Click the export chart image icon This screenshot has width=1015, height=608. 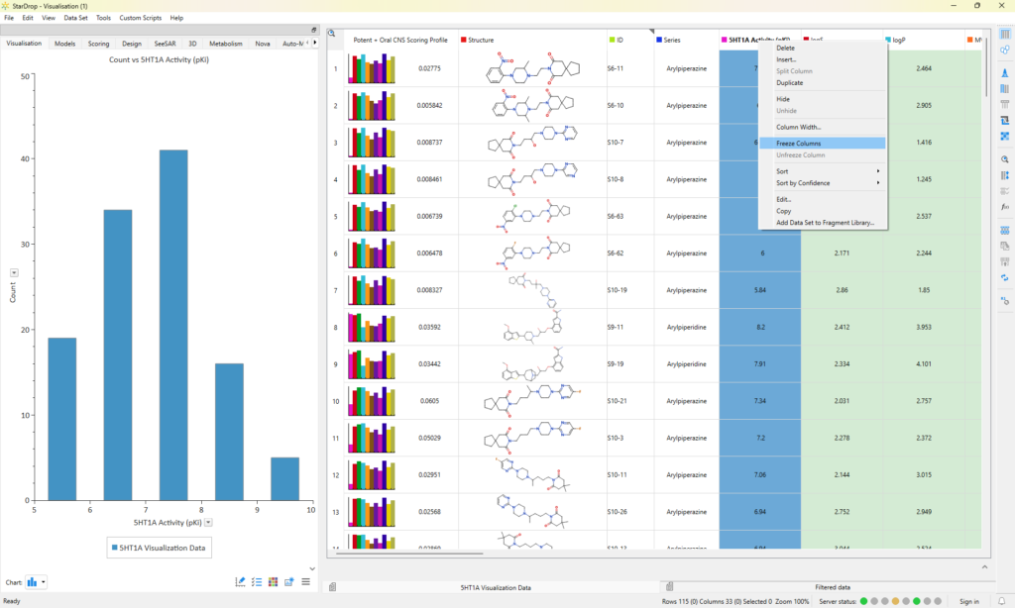(x=289, y=581)
